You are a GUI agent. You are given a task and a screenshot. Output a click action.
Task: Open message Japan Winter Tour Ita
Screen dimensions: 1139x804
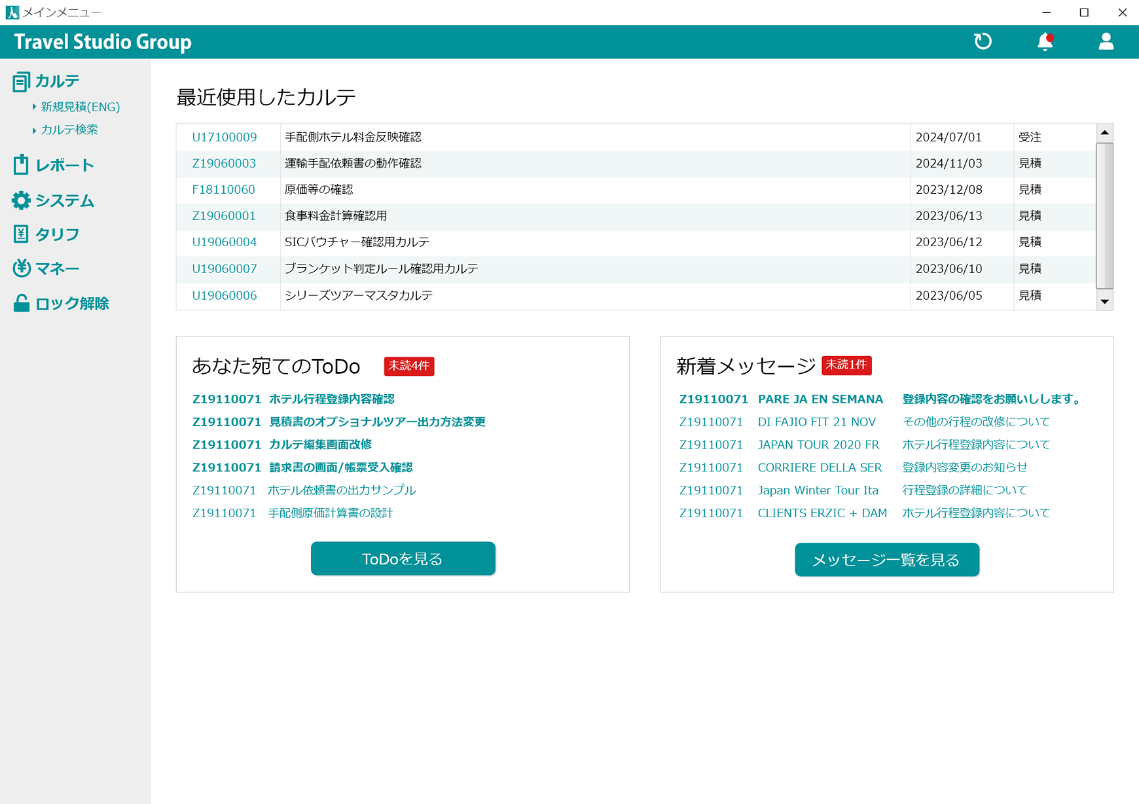tap(818, 490)
